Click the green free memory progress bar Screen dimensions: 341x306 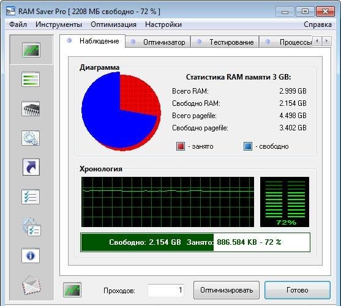click(195, 242)
